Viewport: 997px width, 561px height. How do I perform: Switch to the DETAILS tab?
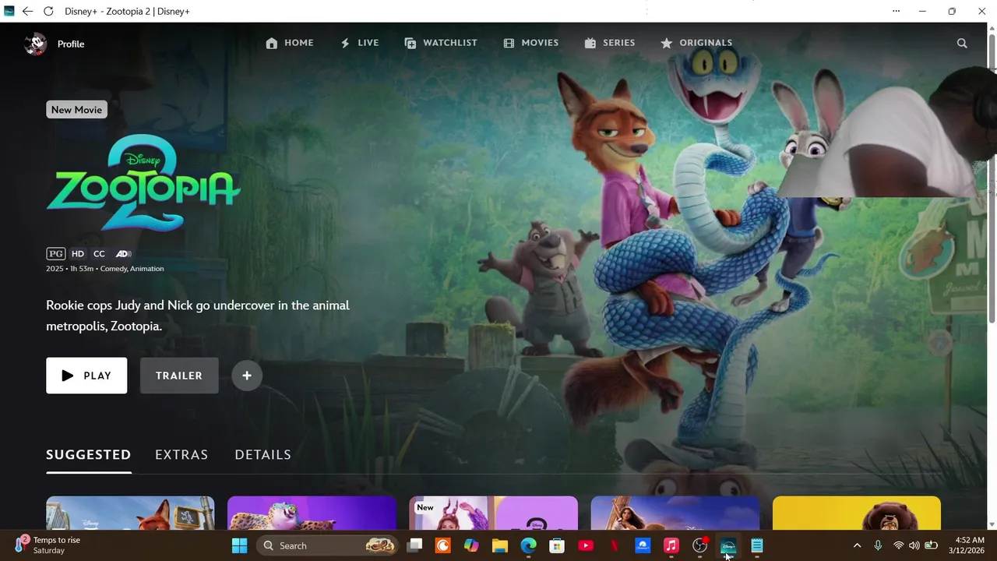pos(263,454)
